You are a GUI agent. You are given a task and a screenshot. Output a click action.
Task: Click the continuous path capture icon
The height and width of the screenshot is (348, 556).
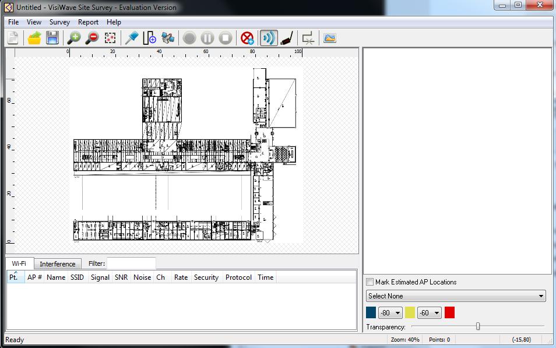[x=149, y=38]
